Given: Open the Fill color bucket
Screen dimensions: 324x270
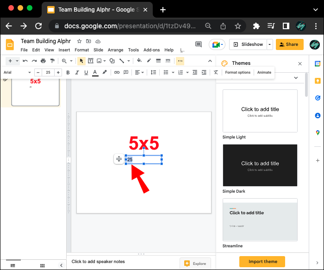Looking at the screenshot, I should click(139, 61).
